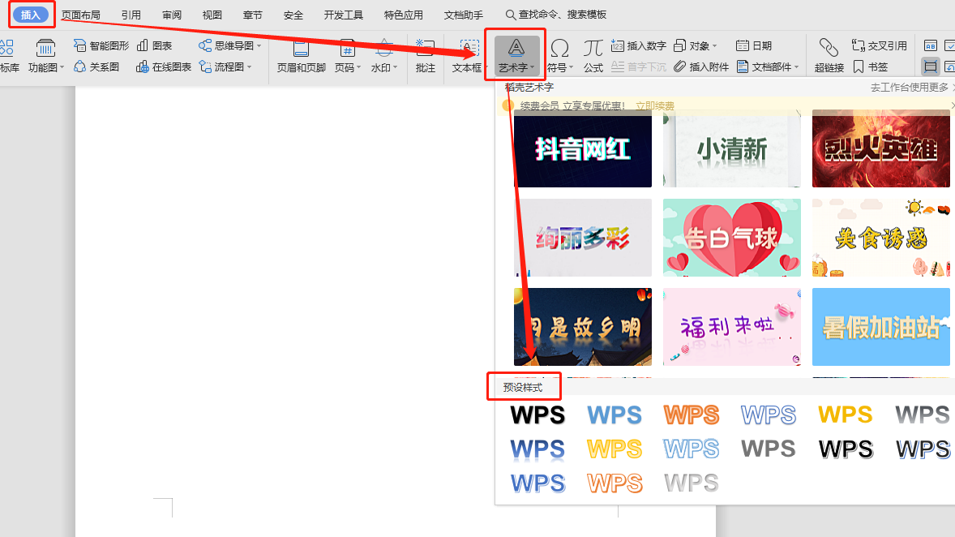Switch to the 插入 Insert tab
Viewport: 955px width, 537px height.
click(x=31, y=15)
